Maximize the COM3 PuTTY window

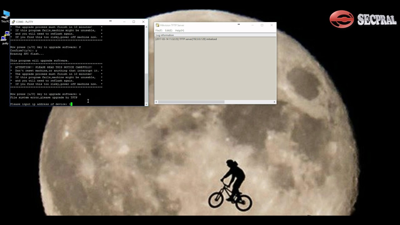point(134,22)
